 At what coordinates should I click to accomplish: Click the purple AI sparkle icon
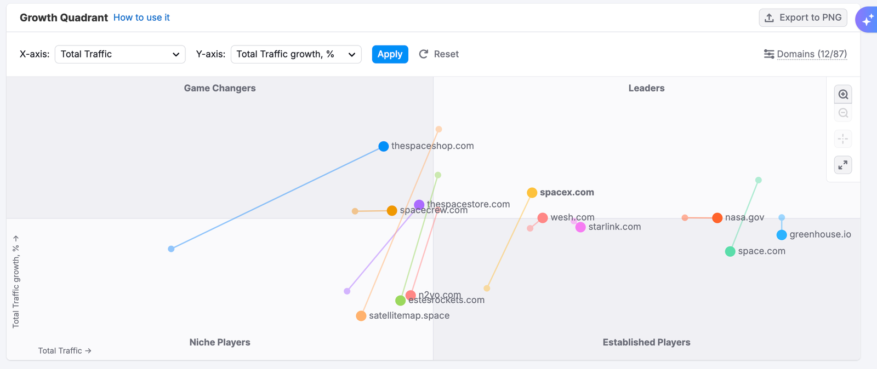click(x=867, y=20)
